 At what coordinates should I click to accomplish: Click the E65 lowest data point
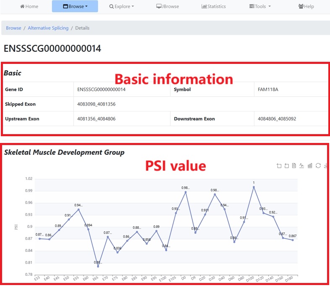tap(98, 267)
